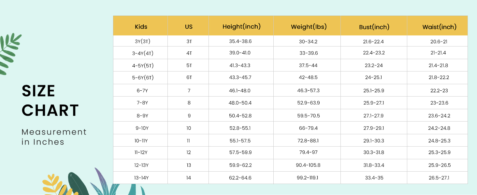Click the Bust(inch) column header
Image resolution: width=477 pixels, height=195 pixels.
click(374, 27)
